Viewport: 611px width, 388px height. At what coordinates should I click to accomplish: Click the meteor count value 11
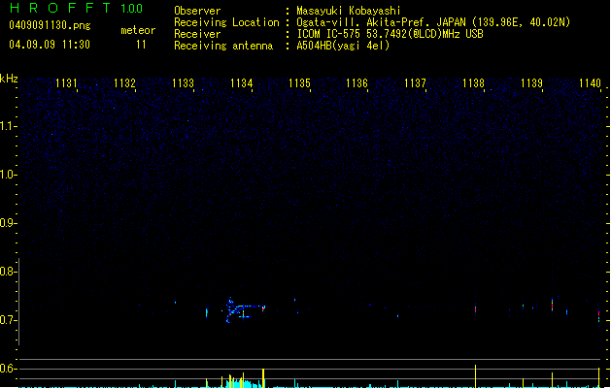pos(141,45)
